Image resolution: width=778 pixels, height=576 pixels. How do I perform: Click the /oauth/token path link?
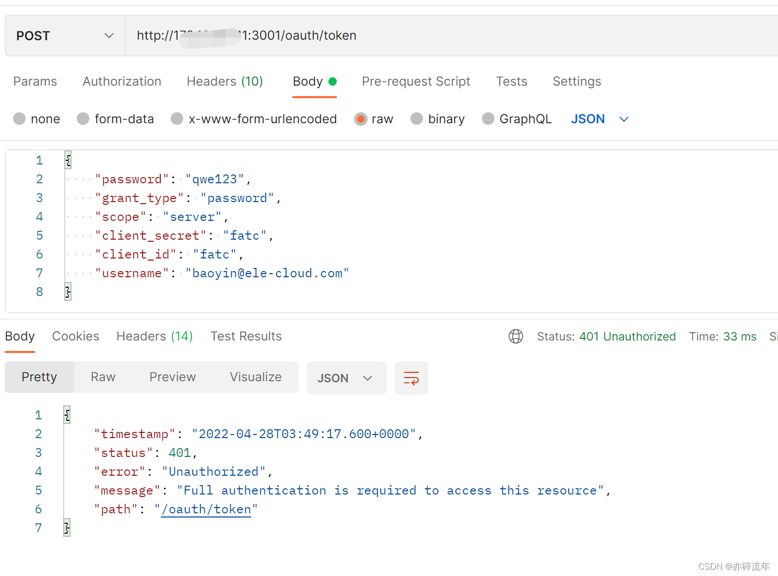[x=206, y=509]
